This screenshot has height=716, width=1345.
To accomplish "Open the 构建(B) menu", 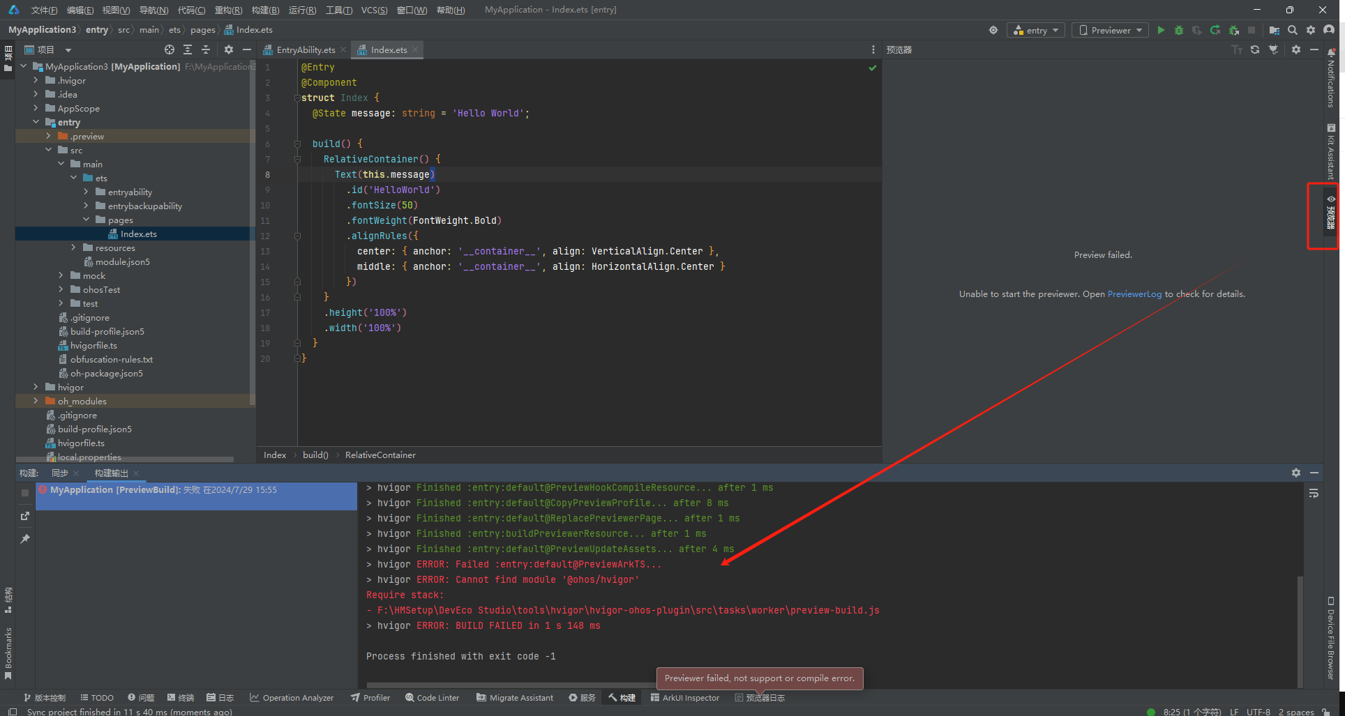I will tap(265, 10).
